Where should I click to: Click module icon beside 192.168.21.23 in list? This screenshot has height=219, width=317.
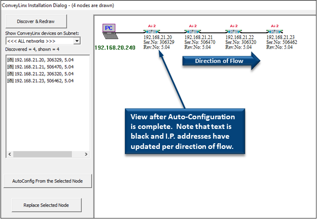coord(10,81)
